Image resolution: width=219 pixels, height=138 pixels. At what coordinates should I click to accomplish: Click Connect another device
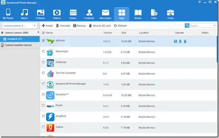(16, 45)
